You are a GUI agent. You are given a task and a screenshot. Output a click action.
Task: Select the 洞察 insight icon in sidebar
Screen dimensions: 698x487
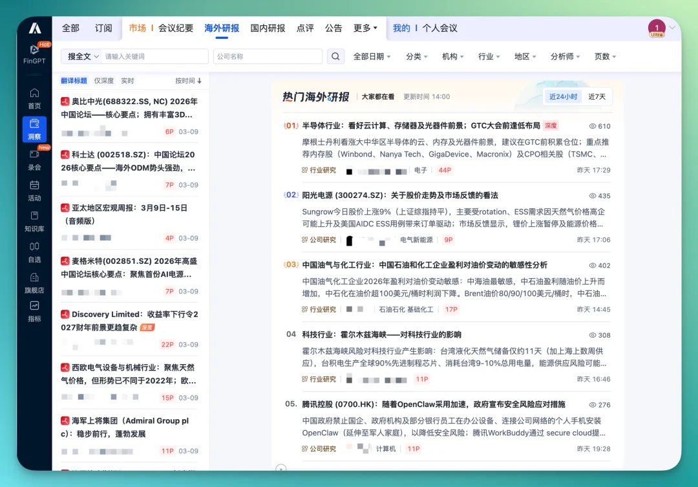click(x=34, y=129)
